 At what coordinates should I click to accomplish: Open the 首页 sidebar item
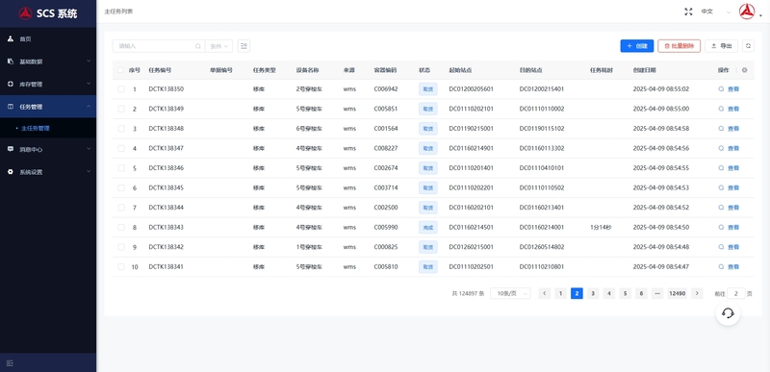click(48, 38)
